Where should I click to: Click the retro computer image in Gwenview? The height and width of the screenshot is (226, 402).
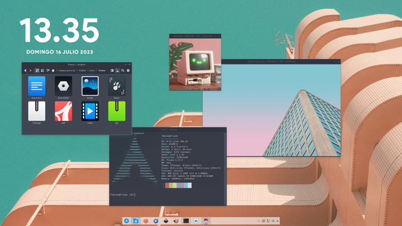click(195, 65)
